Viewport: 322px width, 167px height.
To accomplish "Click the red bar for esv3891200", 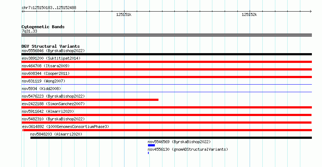I will (166, 62).
